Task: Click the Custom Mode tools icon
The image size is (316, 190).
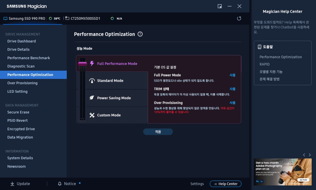Action: pyautogui.click(x=92, y=115)
